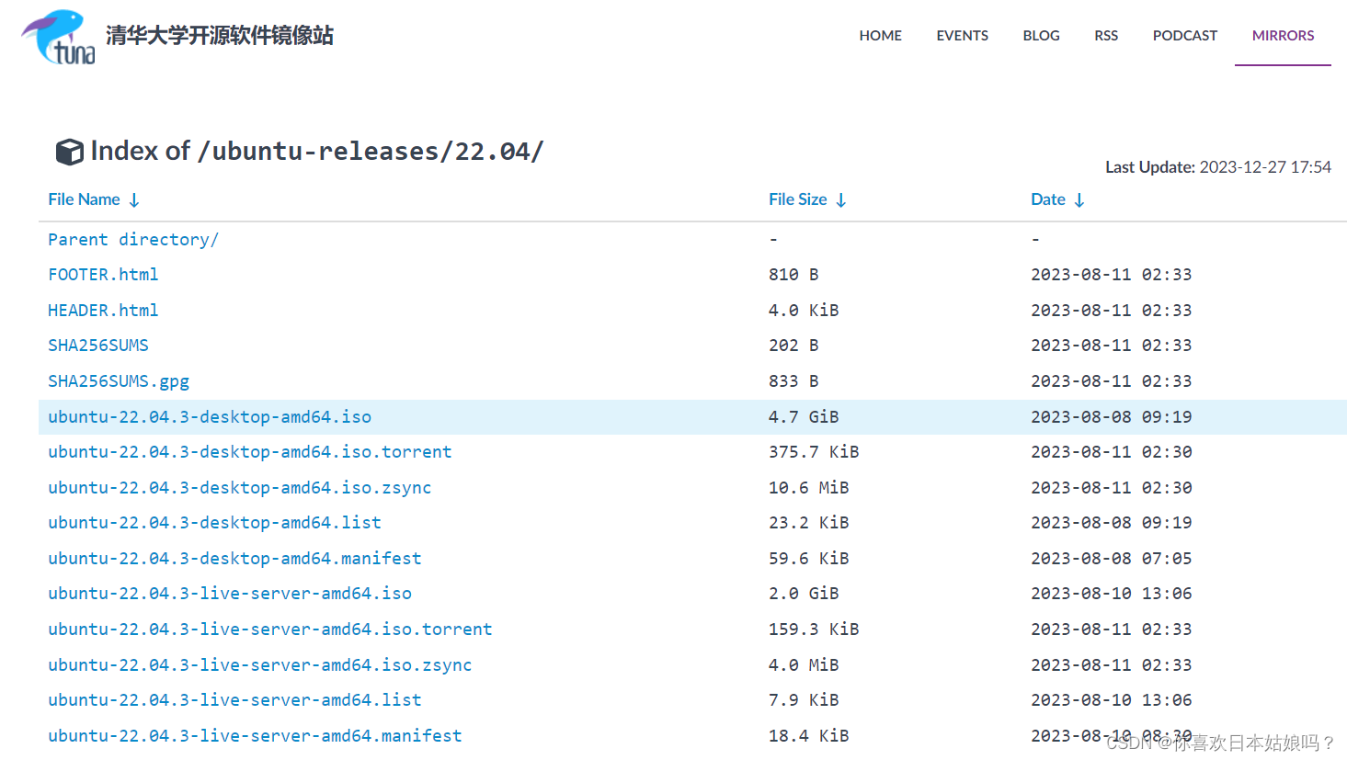Open the EVENTS menu item

pyautogui.click(x=962, y=36)
